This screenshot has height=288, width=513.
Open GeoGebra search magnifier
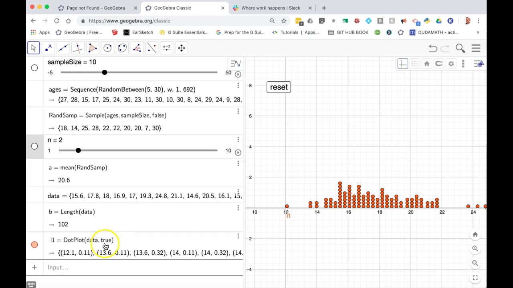[x=460, y=48]
